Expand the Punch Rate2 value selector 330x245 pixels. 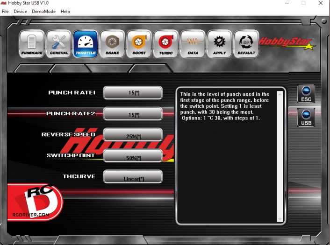tap(133, 114)
